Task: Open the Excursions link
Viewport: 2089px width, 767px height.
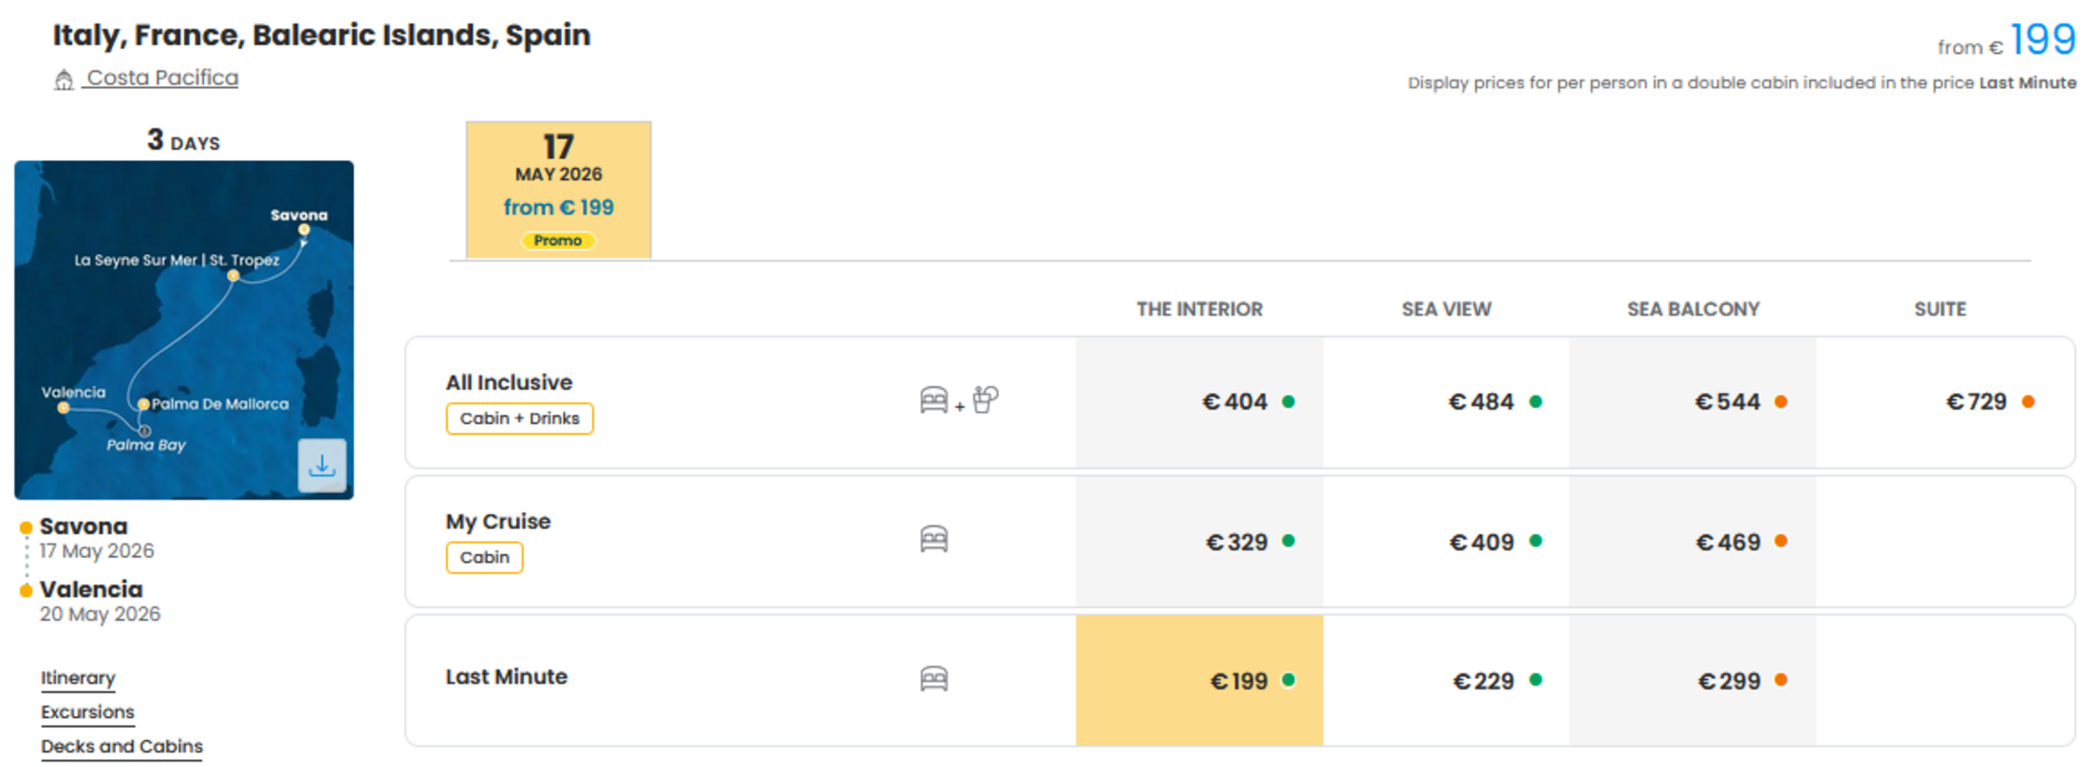Action: point(87,712)
